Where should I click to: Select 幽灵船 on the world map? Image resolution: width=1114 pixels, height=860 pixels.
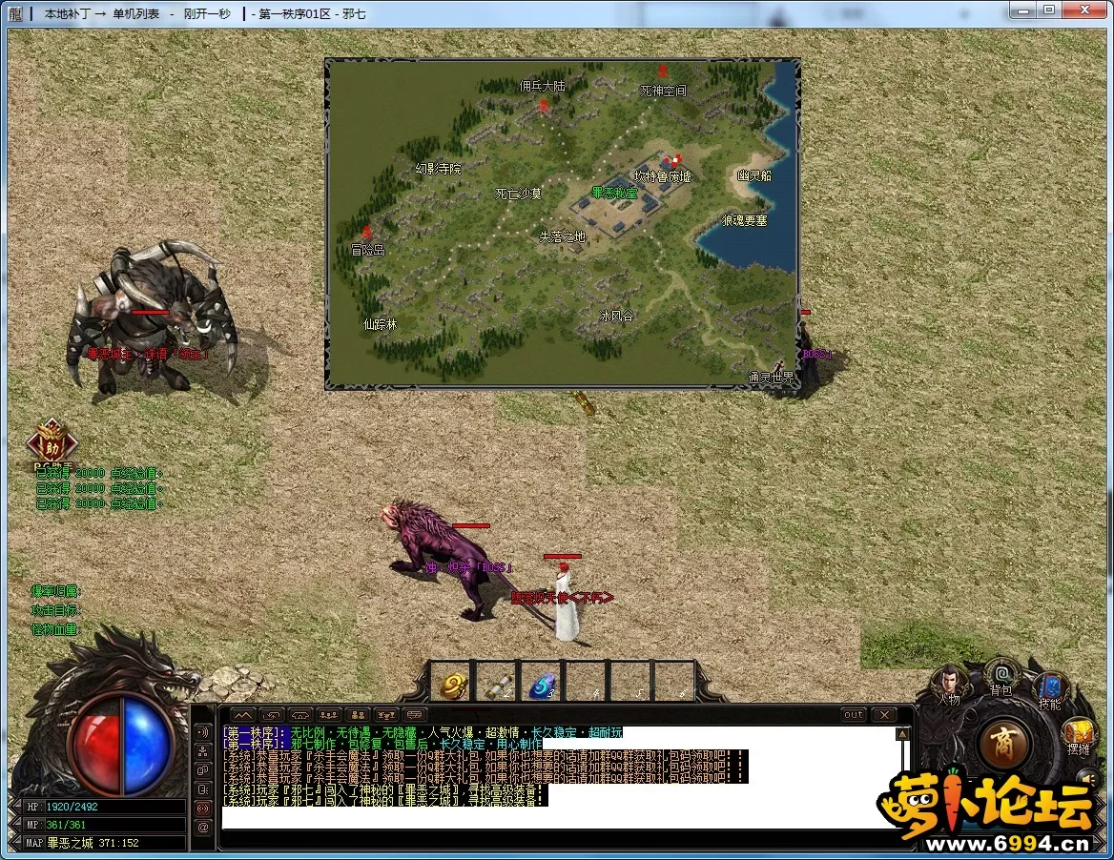(754, 174)
